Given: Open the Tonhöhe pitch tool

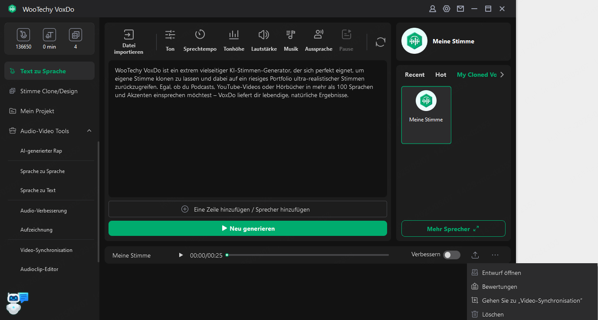Looking at the screenshot, I should pos(234,35).
